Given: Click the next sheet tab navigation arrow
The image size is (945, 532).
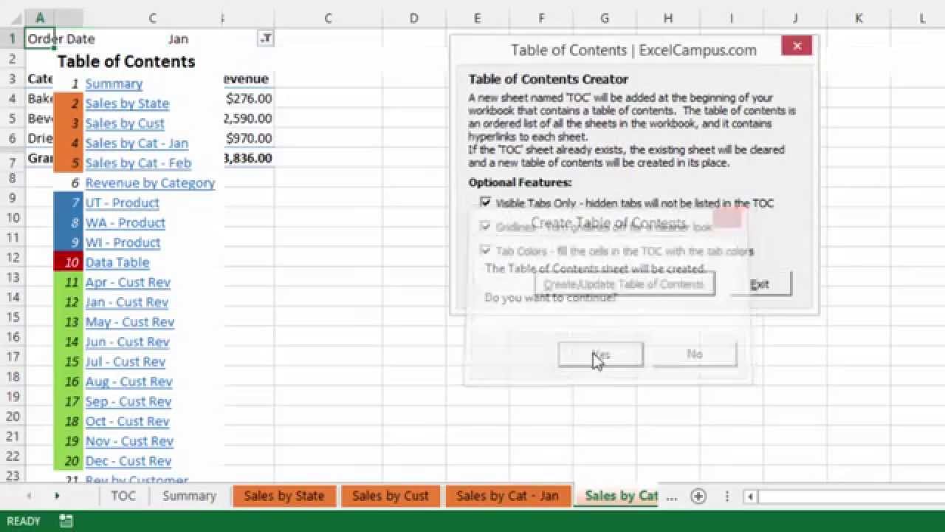Looking at the screenshot, I should [x=57, y=496].
